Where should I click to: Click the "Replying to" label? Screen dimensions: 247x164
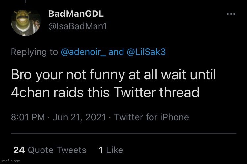(34, 52)
